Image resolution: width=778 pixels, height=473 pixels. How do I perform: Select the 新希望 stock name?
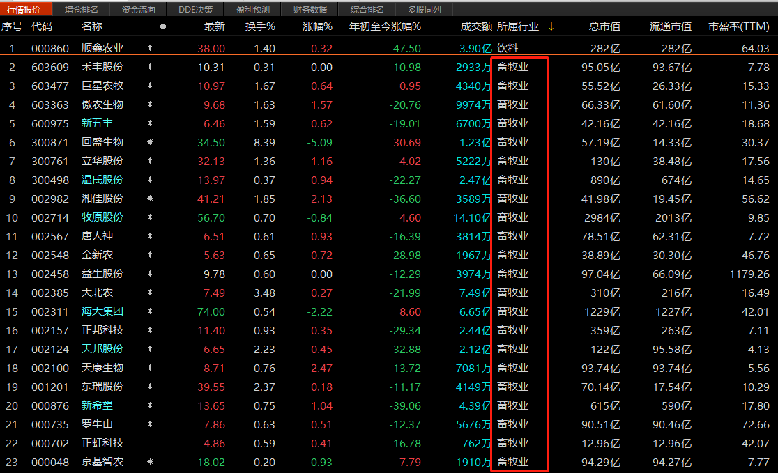click(97, 405)
